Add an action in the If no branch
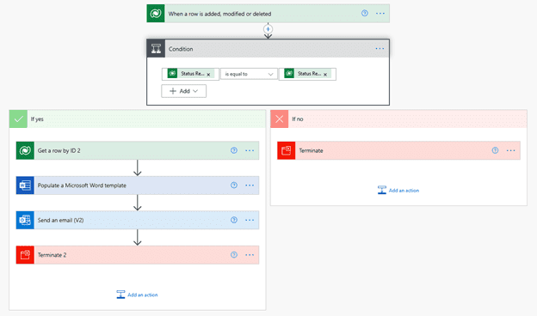Viewport: 537px width, 316px height. tap(398, 191)
